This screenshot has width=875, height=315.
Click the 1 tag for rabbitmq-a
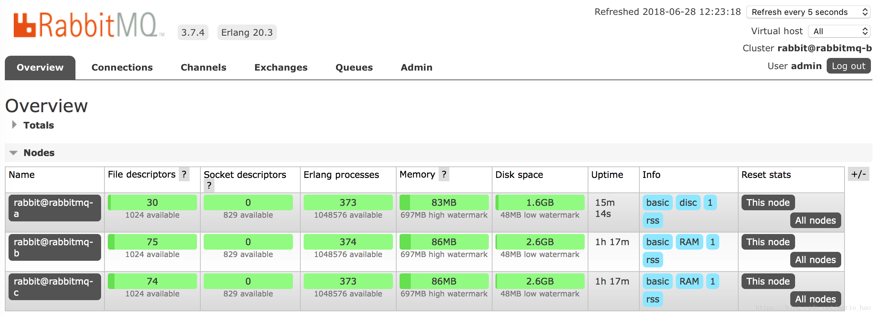(x=710, y=202)
